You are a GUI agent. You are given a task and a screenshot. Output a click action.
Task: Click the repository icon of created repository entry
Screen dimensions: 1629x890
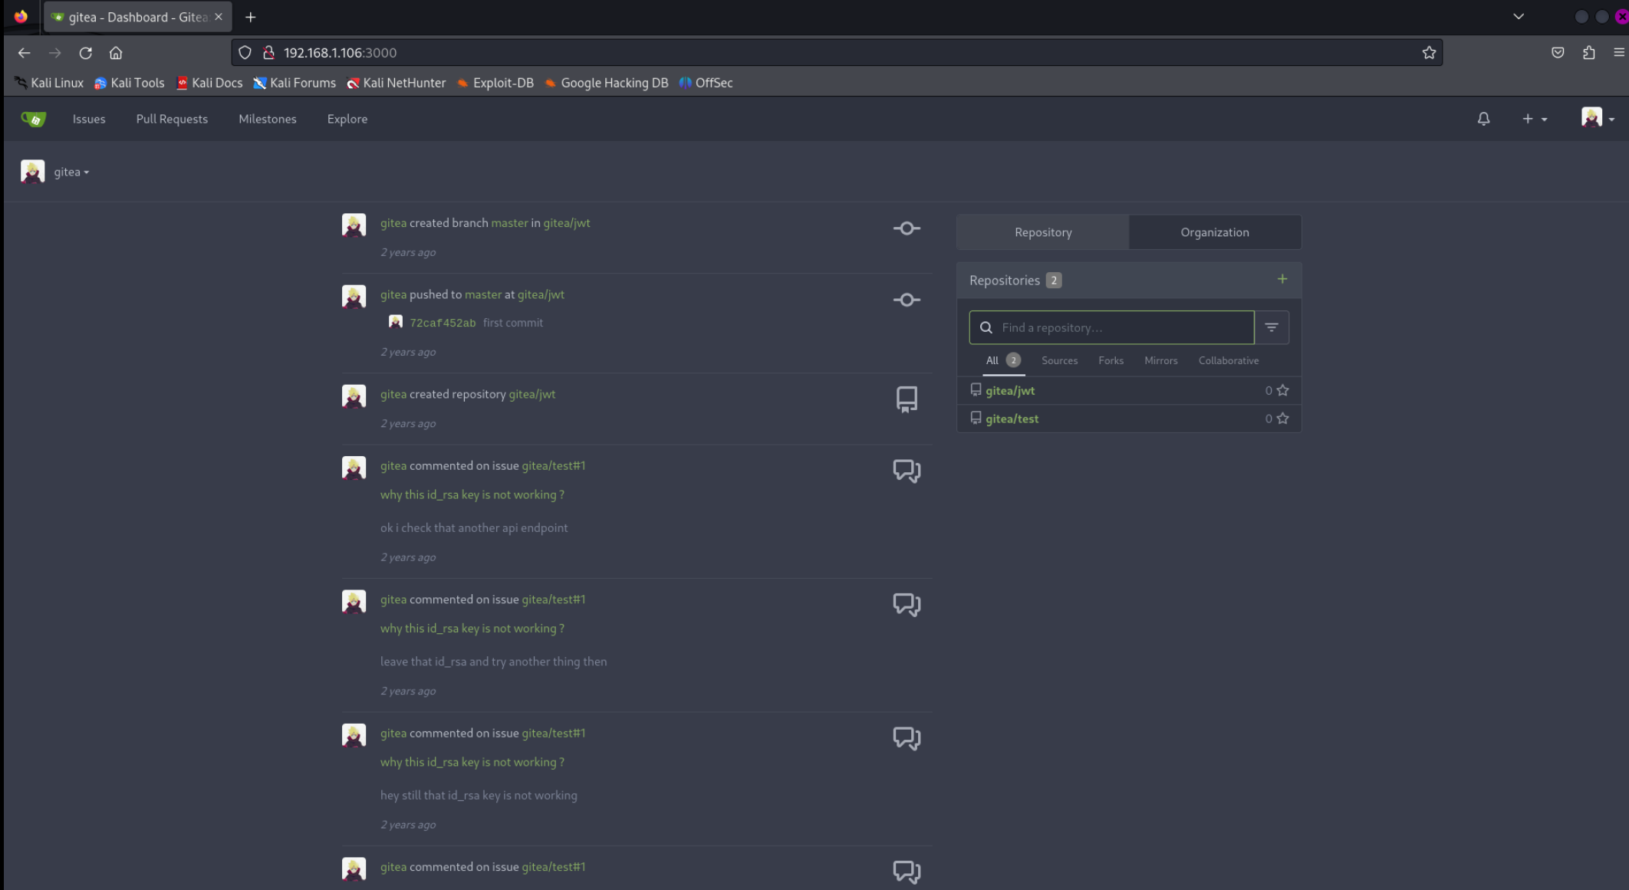point(907,399)
